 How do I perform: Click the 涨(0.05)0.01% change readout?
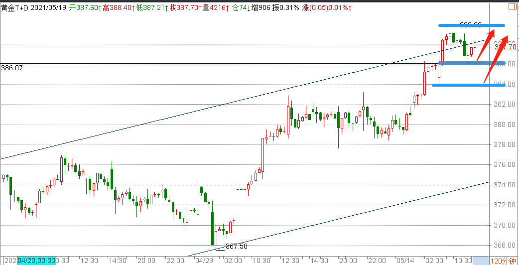[327, 8]
